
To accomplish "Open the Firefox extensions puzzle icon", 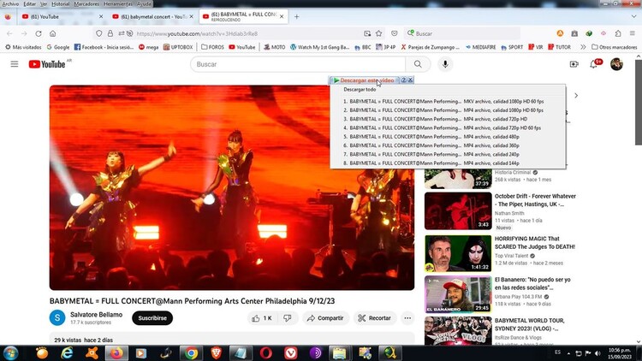I will 618,33.
